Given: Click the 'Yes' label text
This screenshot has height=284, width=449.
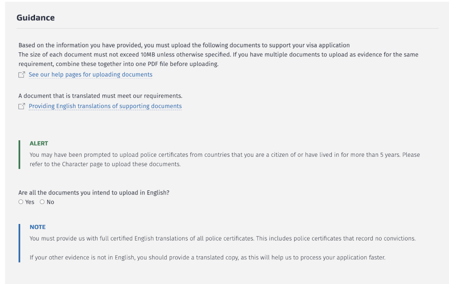Looking at the screenshot, I should click(x=30, y=202).
